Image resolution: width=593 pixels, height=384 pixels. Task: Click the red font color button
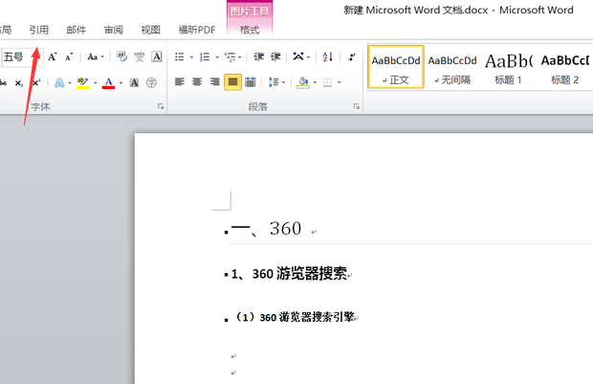[x=109, y=82]
